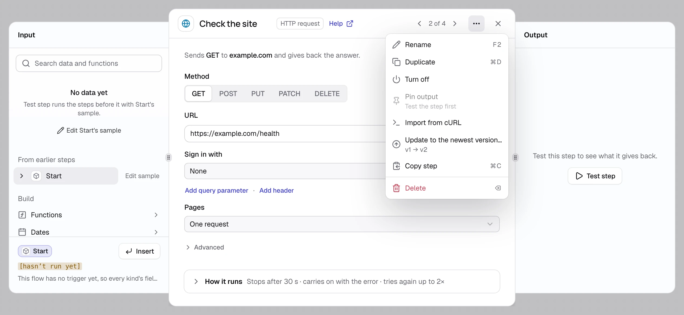The width and height of the screenshot is (684, 315).
Task: Select the PATCH method option
Action: point(289,94)
